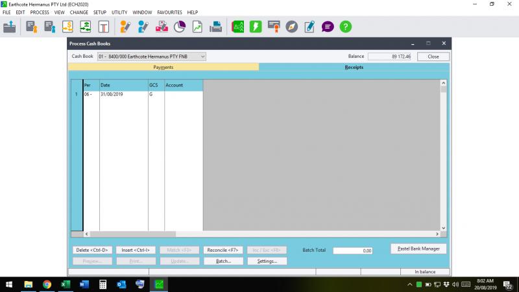The image size is (519, 292).
Task: Switch to the Receipts tab
Action: [354, 67]
